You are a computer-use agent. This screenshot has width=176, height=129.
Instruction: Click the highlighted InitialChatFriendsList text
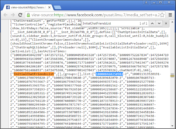click(34, 74)
